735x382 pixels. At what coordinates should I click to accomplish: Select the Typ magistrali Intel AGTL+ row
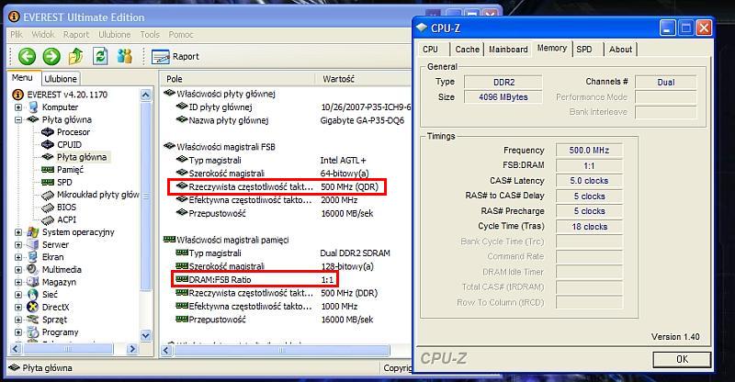[x=271, y=161]
